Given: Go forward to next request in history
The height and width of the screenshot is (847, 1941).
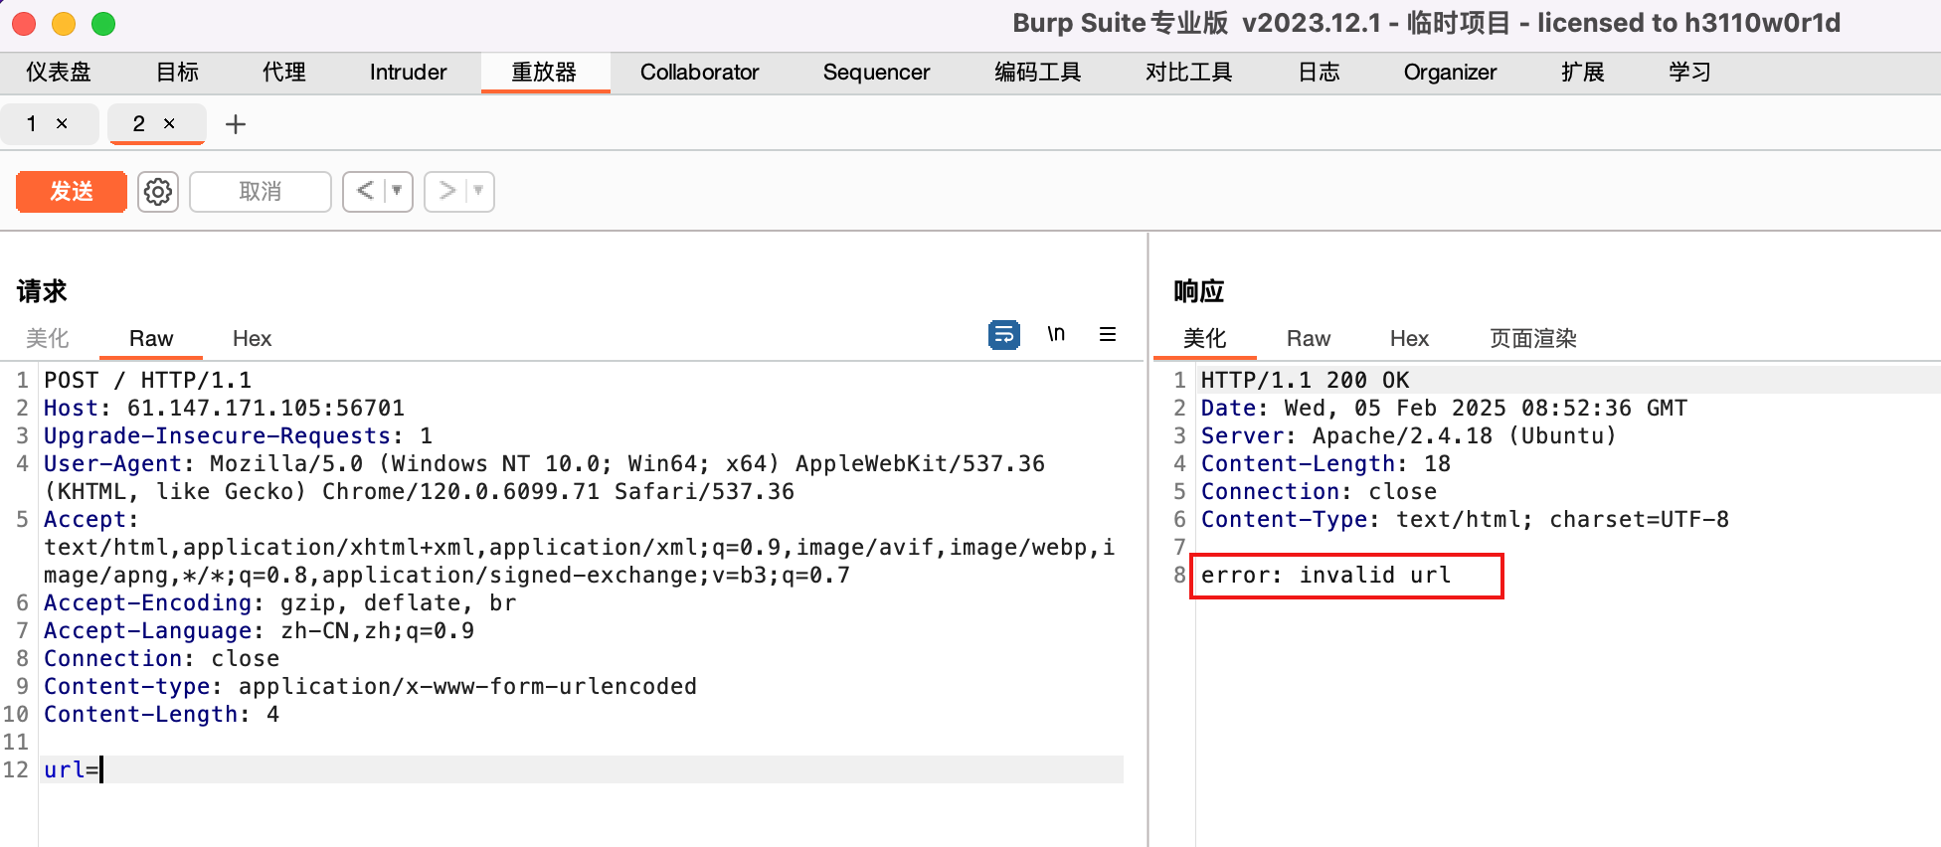Looking at the screenshot, I should (446, 191).
